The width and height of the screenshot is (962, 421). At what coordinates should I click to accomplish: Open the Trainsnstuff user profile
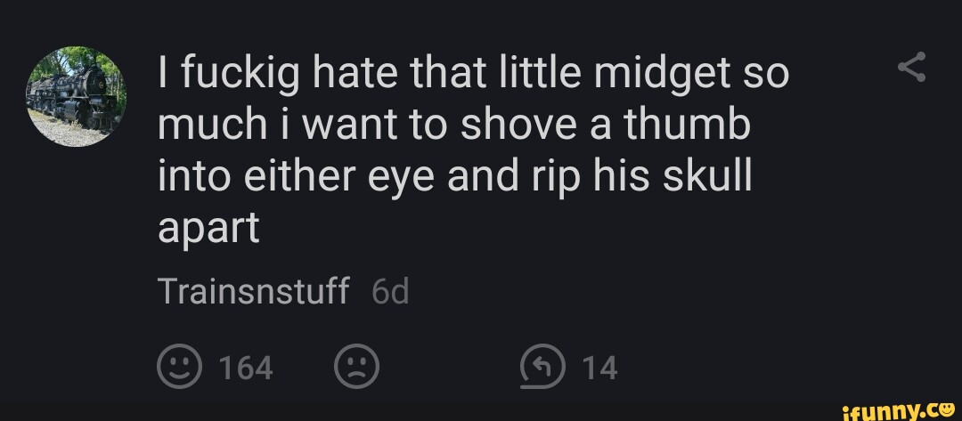click(x=253, y=291)
